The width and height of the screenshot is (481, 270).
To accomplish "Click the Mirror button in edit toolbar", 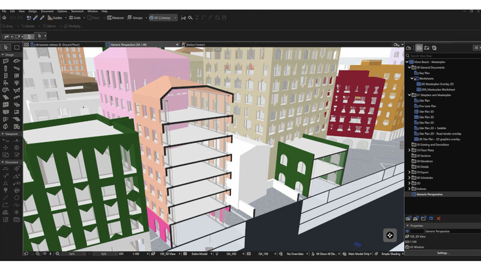I will (49, 26).
